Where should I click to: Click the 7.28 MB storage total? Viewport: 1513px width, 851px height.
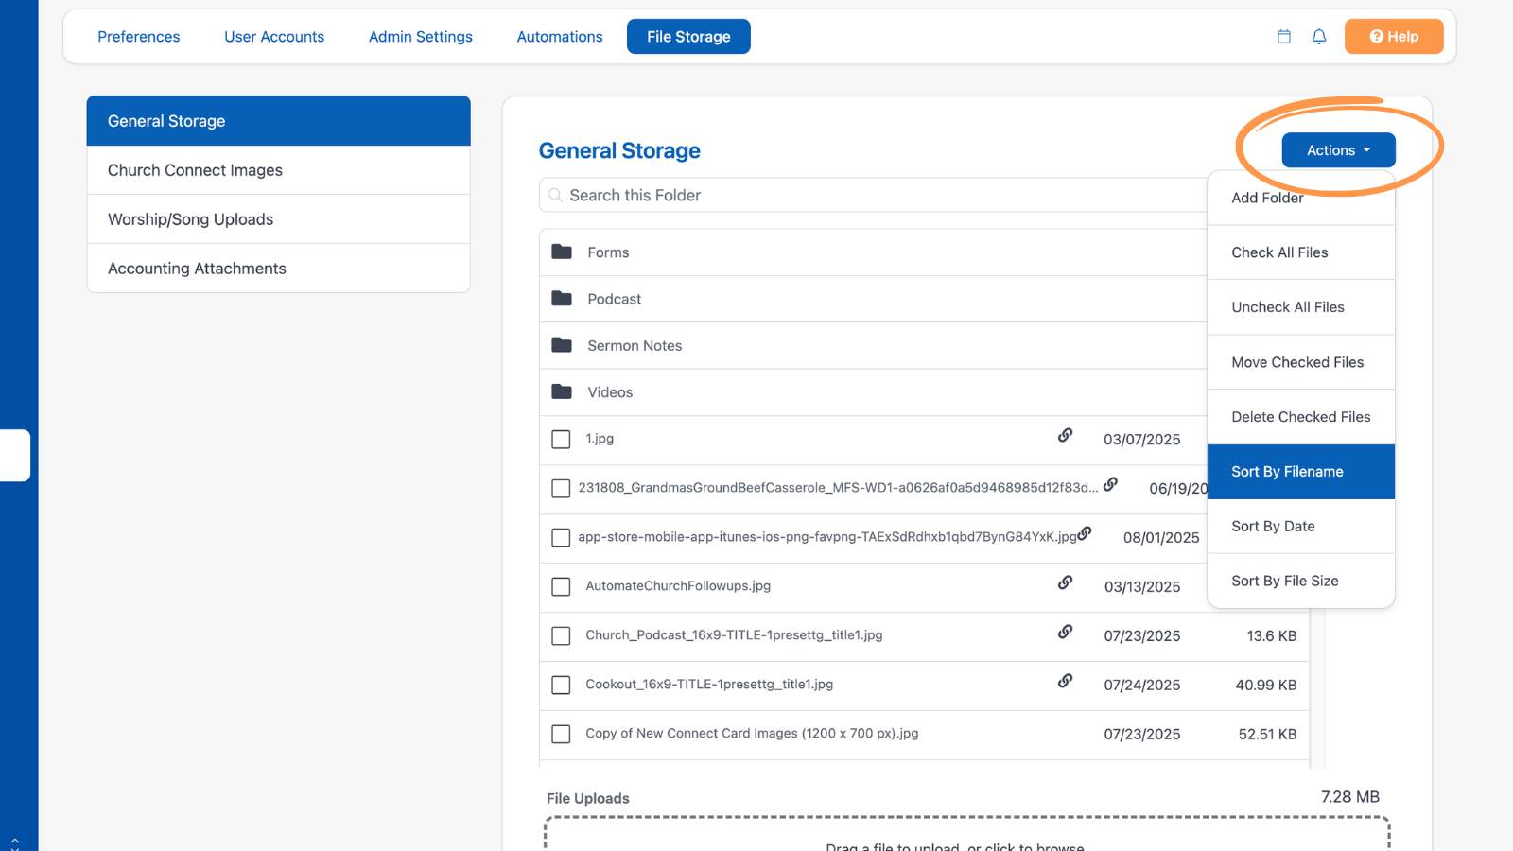(x=1350, y=797)
